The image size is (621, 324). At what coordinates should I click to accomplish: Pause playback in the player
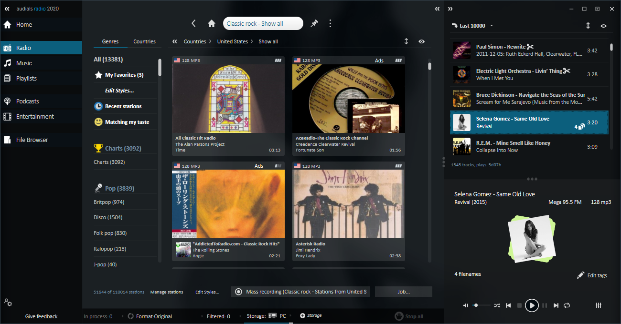tap(544, 305)
